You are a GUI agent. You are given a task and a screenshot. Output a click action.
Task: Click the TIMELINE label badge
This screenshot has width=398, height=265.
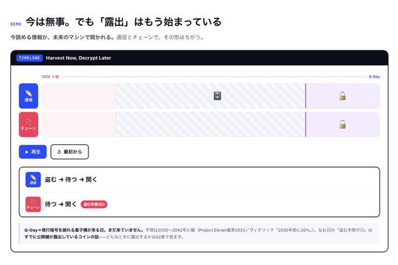pos(29,58)
